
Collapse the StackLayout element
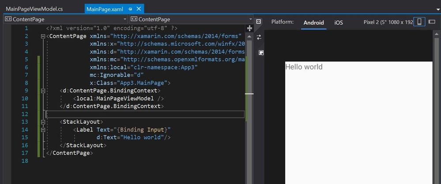[43, 122]
